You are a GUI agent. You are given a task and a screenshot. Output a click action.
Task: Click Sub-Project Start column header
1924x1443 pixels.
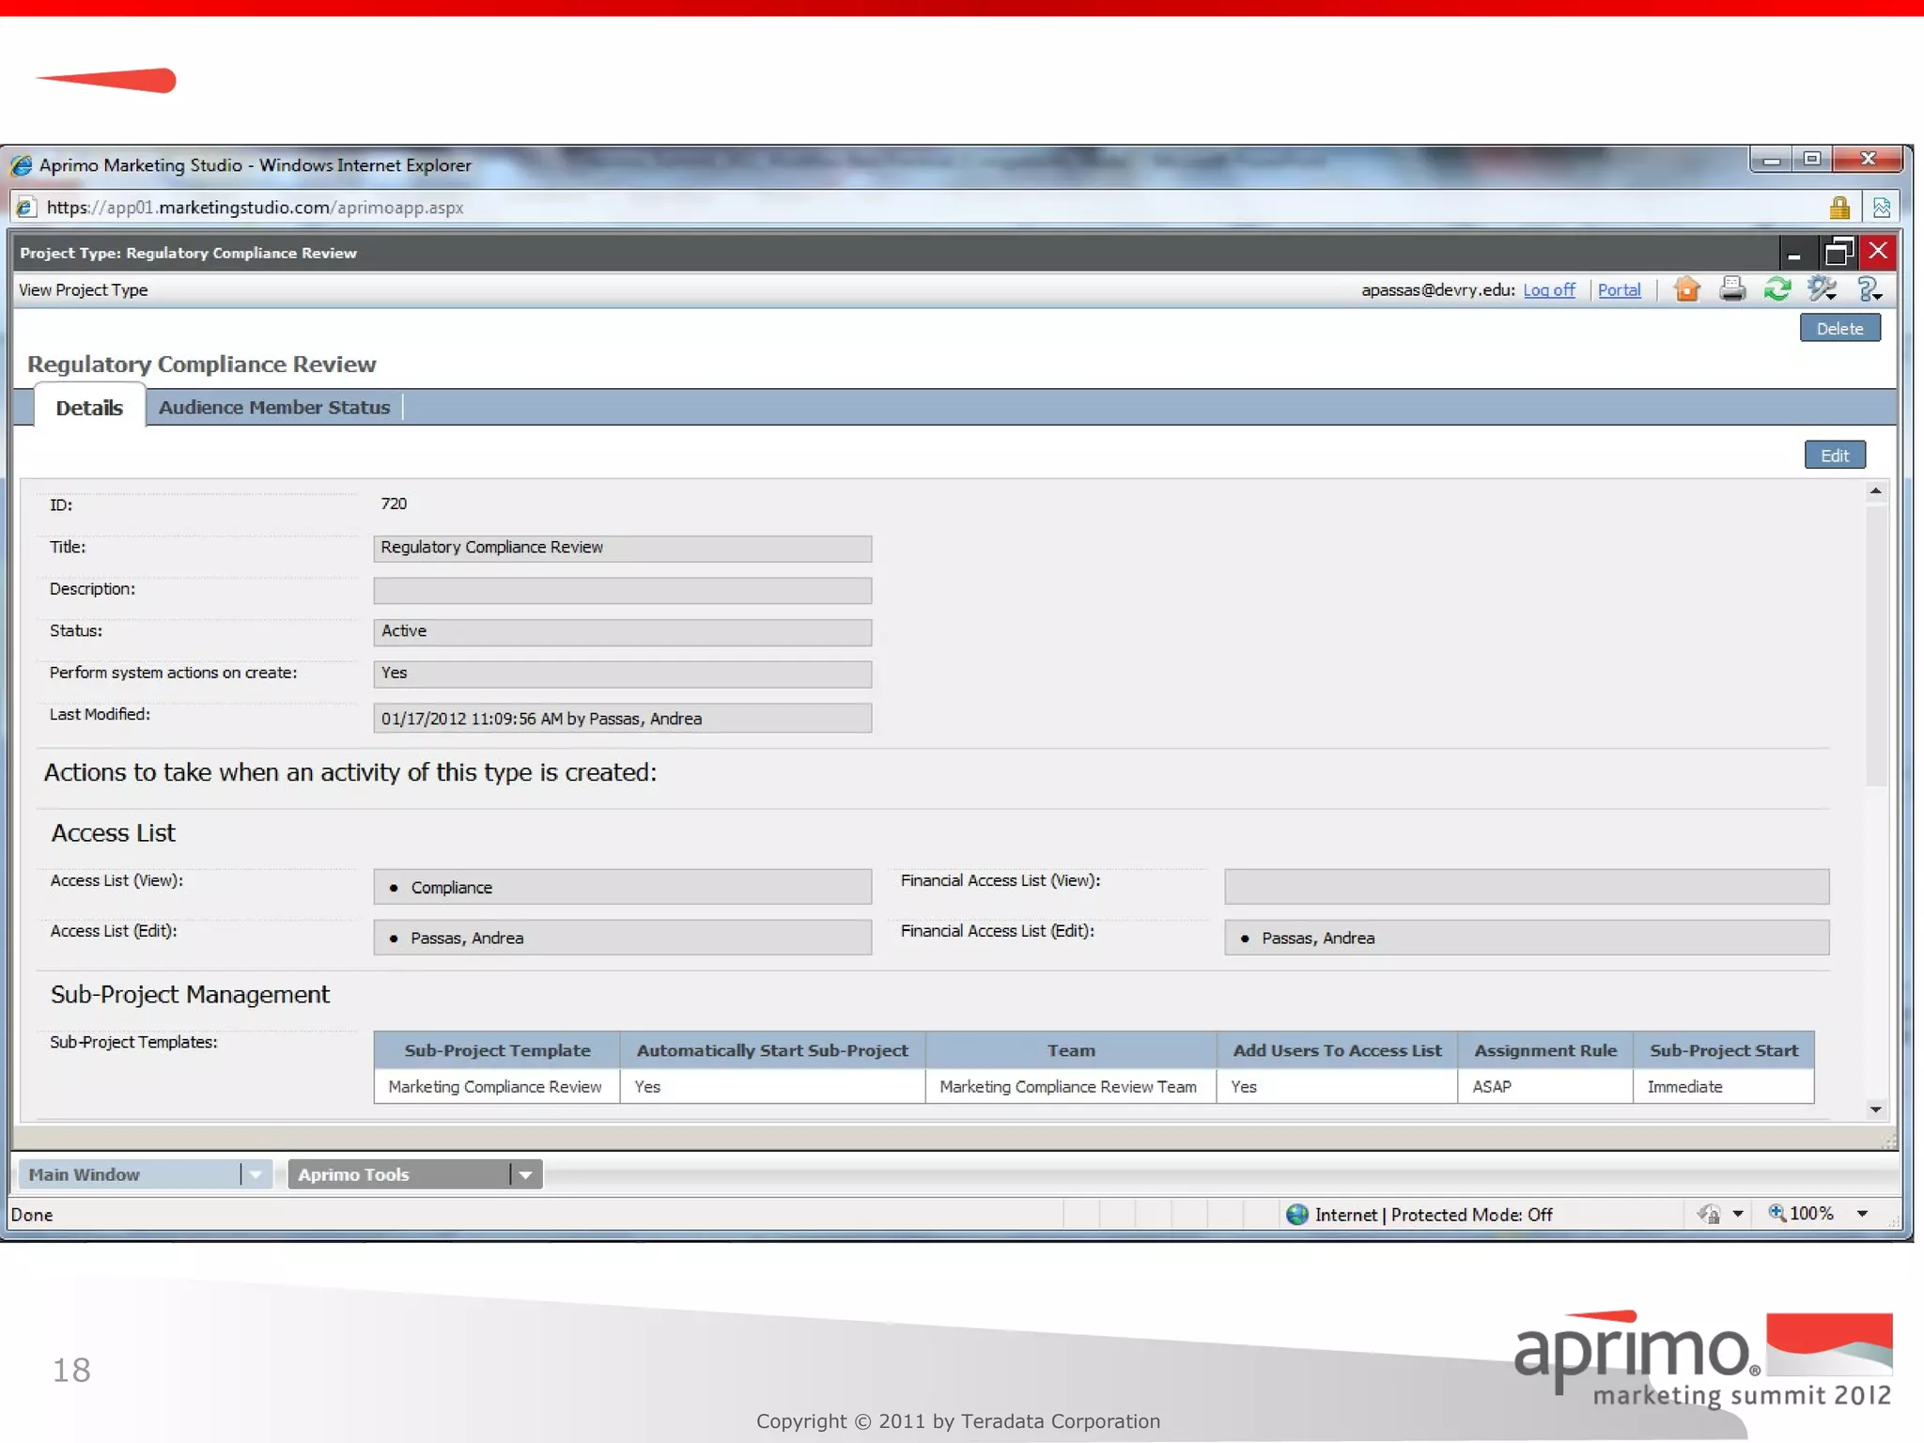(x=1724, y=1050)
